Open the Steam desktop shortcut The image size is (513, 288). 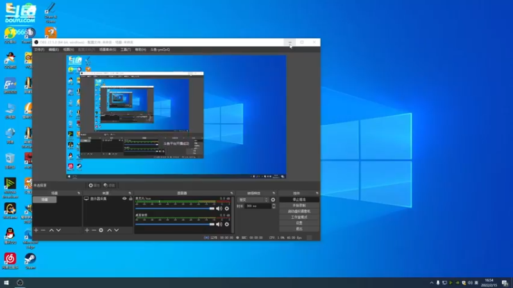(30, 261)
